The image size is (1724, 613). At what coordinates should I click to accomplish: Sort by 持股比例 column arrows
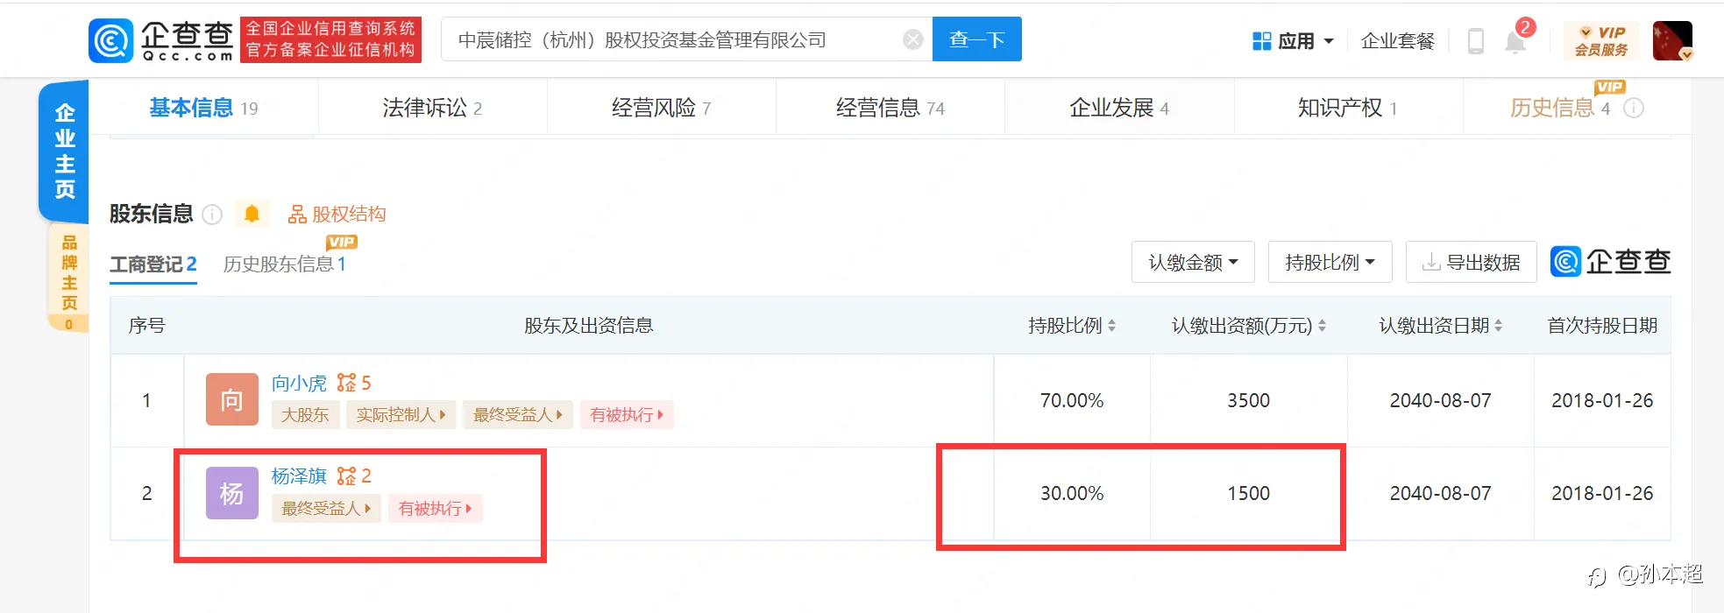pyautogui.click(x=1111, y=326)
